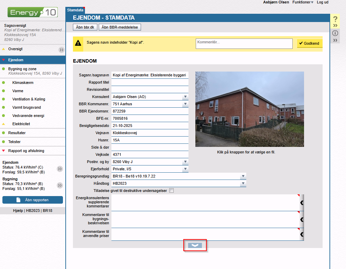Click the arrow icon beside Bygning status

pos(60,185)
